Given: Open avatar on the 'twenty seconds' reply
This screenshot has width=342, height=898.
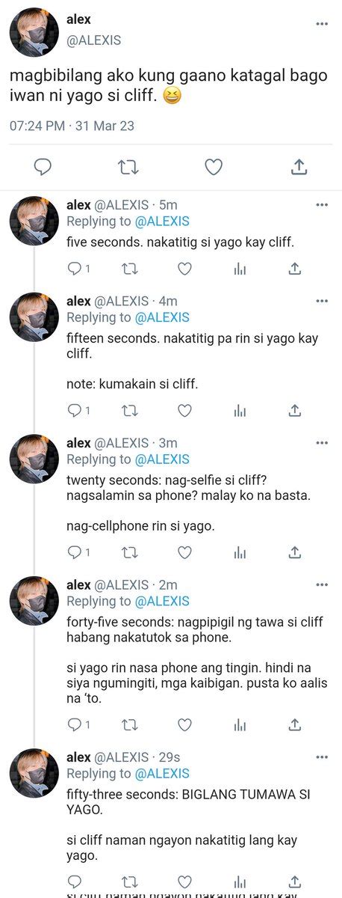Looking at the screenshot, I should click(34, 459).
